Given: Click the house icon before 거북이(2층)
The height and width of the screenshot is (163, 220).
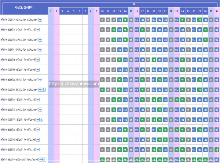Looking at the screenshot, I should (2, 20).
